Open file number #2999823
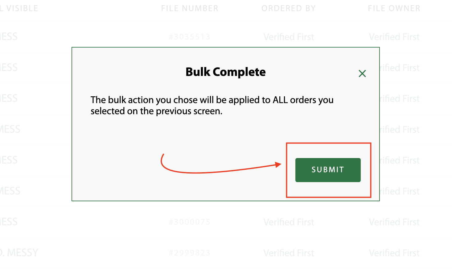This screenshot has height=271, width=452. pyautogui.click(x=190, y=253)
